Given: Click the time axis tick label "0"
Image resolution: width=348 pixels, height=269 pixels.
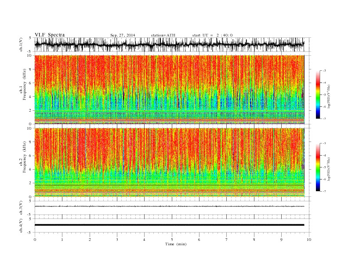Looking at the screenshot, I should pos(35,240).
